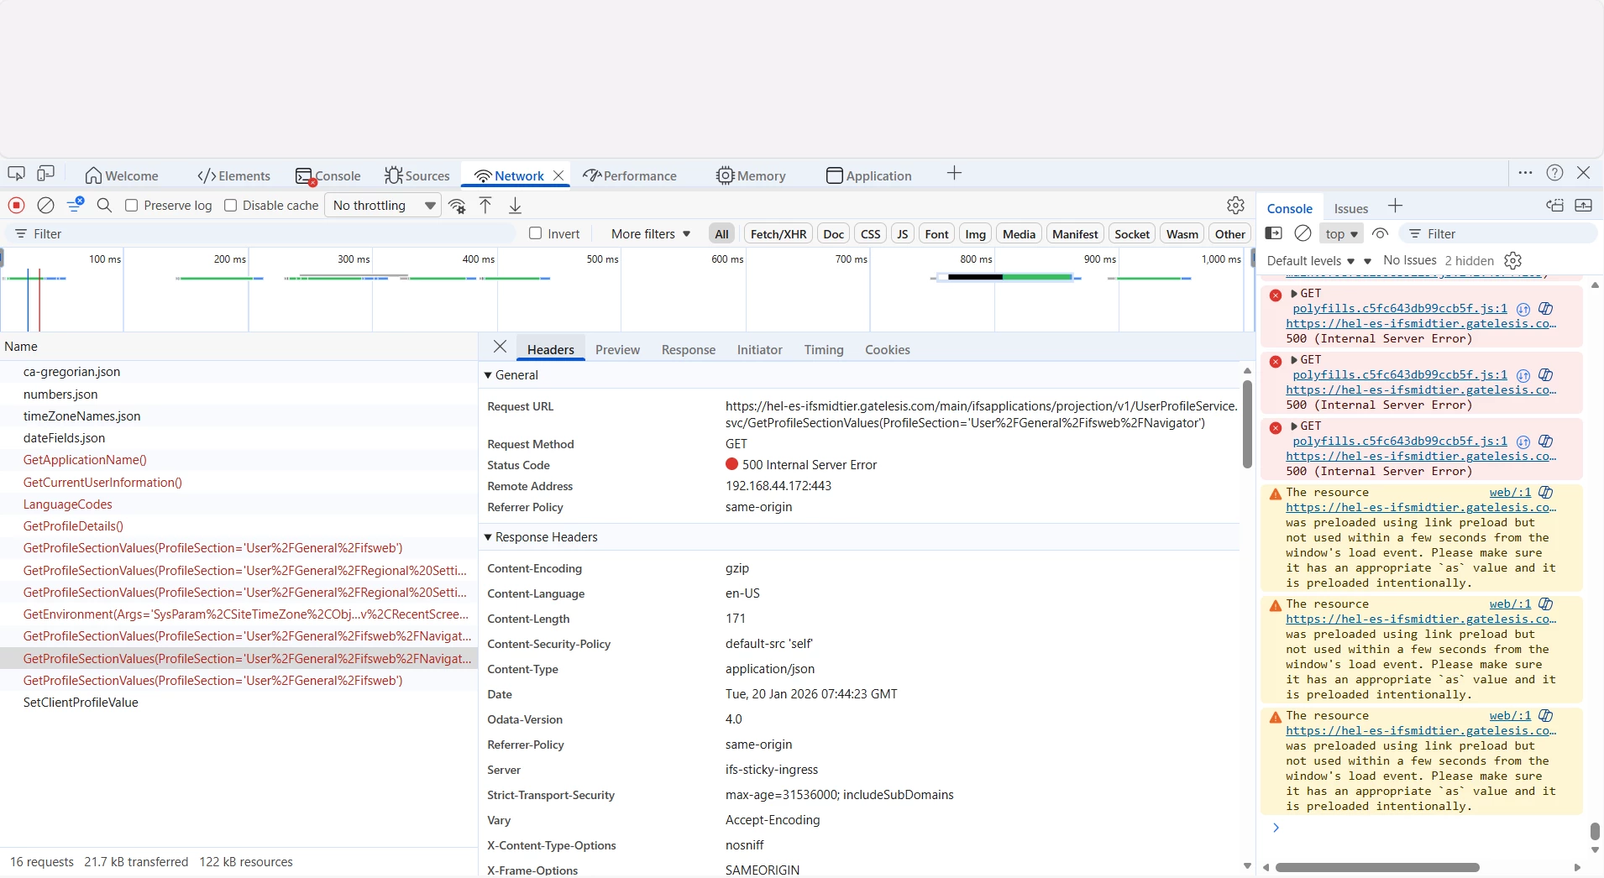This screenshot has height=878, width=1604.
Task: Check the Disable cache option
Action: click(231, 206)
